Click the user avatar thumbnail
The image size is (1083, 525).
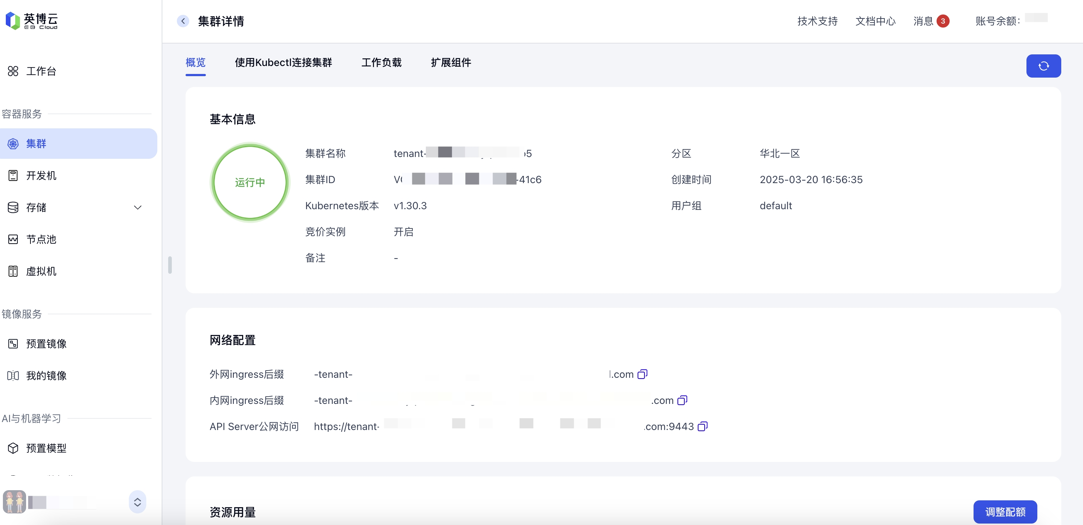[x=15, y=501]
